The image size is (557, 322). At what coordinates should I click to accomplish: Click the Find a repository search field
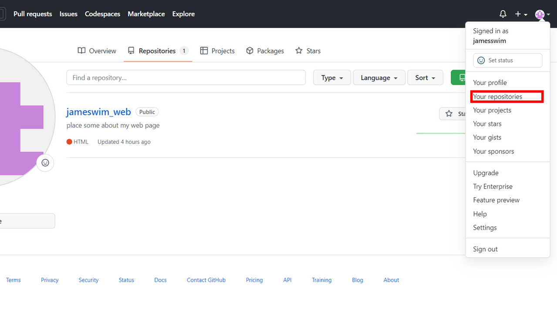pos(186,78)
